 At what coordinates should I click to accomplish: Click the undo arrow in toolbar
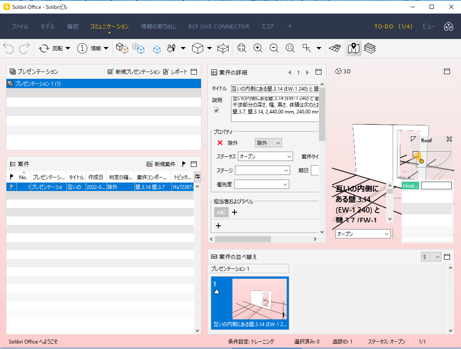click(9, 48)
